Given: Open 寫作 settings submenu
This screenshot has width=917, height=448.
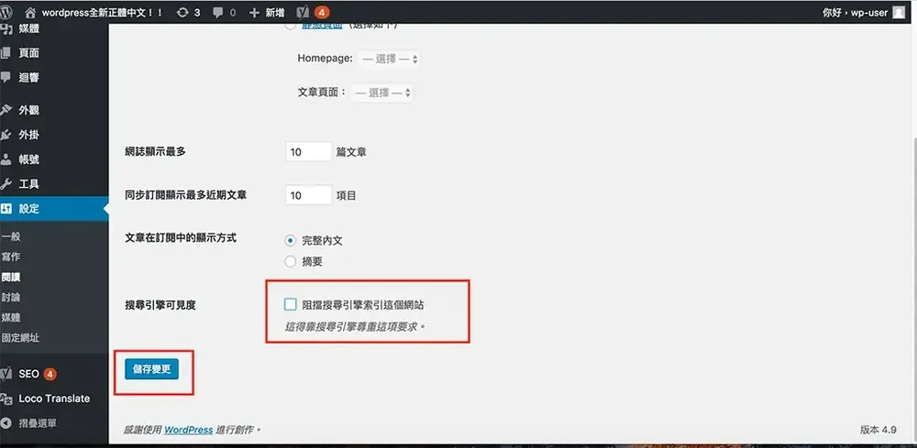Looking at the screenshot, I should point(10,257).
